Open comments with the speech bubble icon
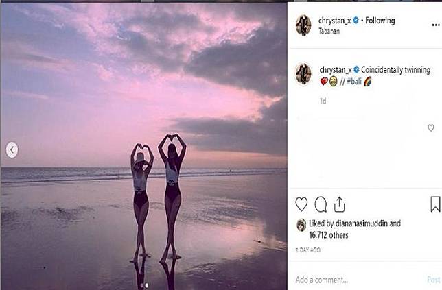This screenshot has height=290, width=442. click(321, 204)
